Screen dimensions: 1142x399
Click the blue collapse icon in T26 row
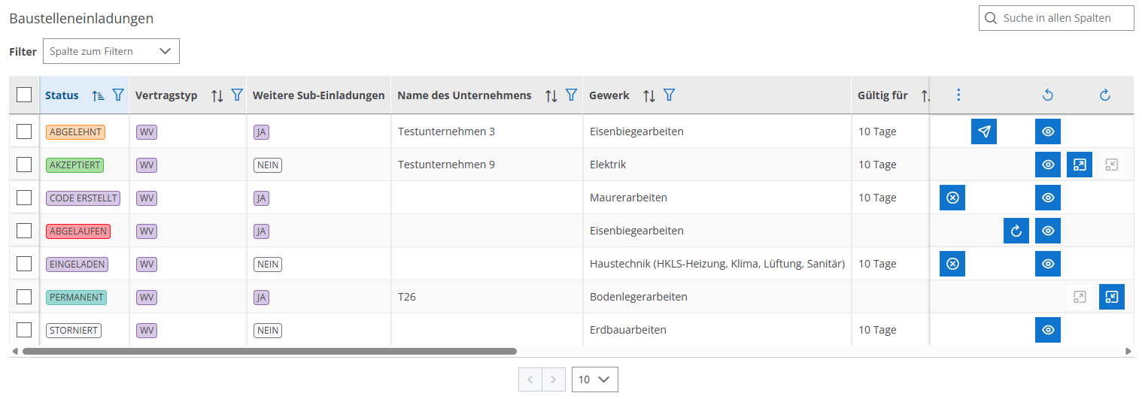point(1111,297)
